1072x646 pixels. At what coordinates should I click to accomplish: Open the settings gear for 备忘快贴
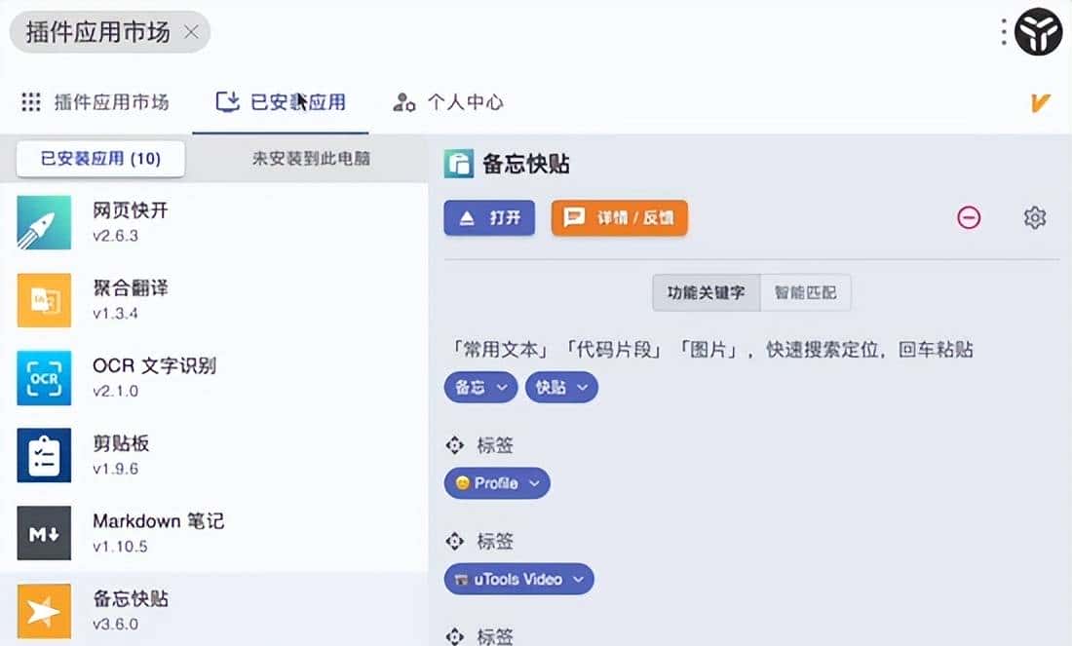(x=1035, y=218)
